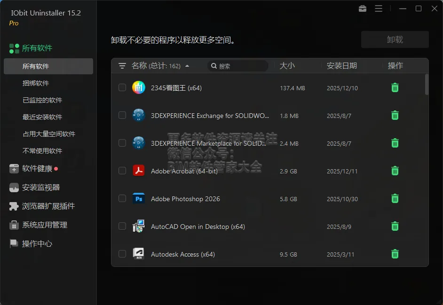The height and width of the screenshot is (305, 443).
Task: Open the 占用大量空间软件 sidebar item
Action: pyautogui.click(x=48, y=134)
